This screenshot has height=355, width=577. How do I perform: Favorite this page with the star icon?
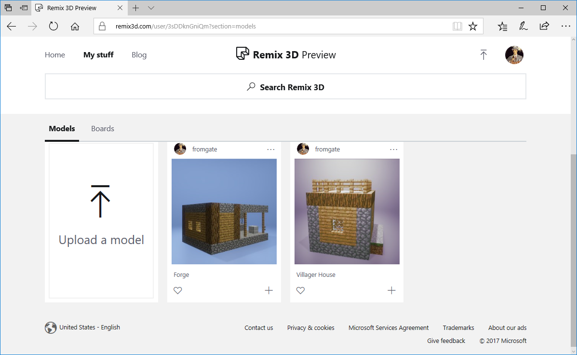[x=473, y=27]
